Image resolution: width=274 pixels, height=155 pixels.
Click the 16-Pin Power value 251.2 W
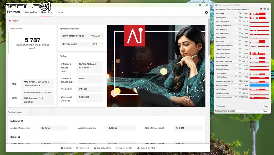[245, 73]
